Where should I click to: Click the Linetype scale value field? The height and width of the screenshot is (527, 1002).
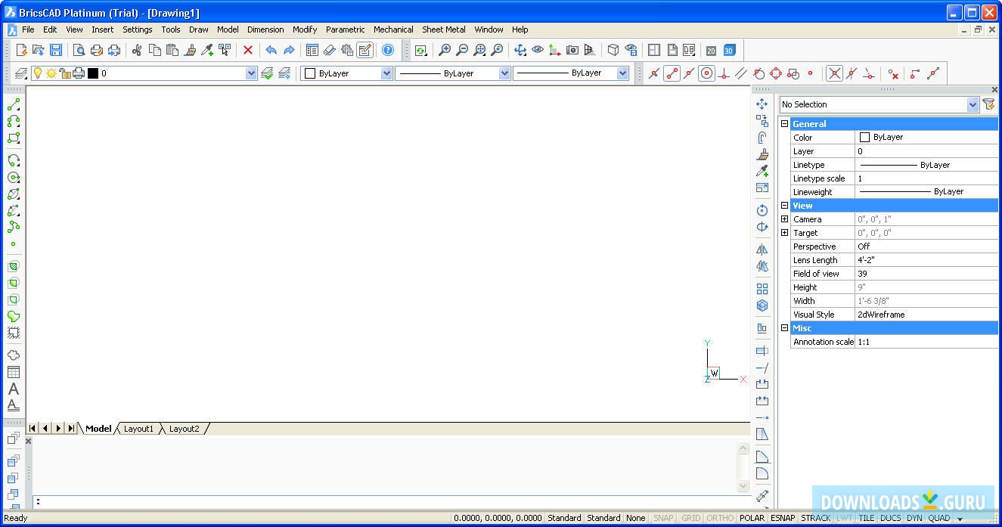pos(927,178)
